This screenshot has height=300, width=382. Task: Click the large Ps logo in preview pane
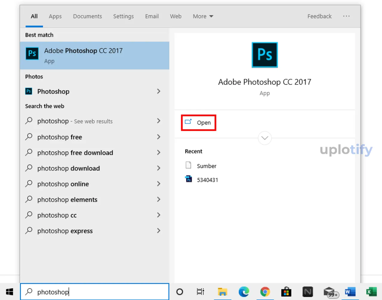point(265,55)
